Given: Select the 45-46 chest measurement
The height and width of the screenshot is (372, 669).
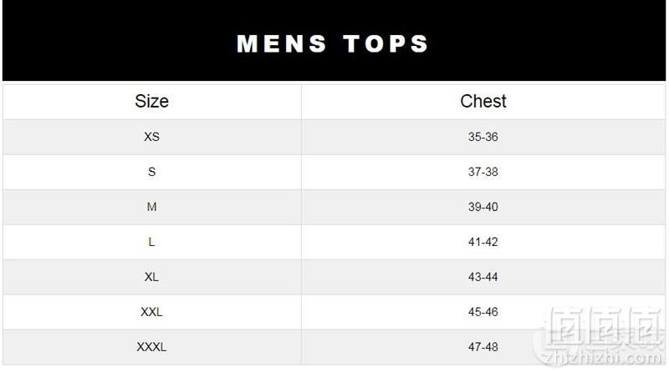Looking at the screenshot, I should pos(483,312).
